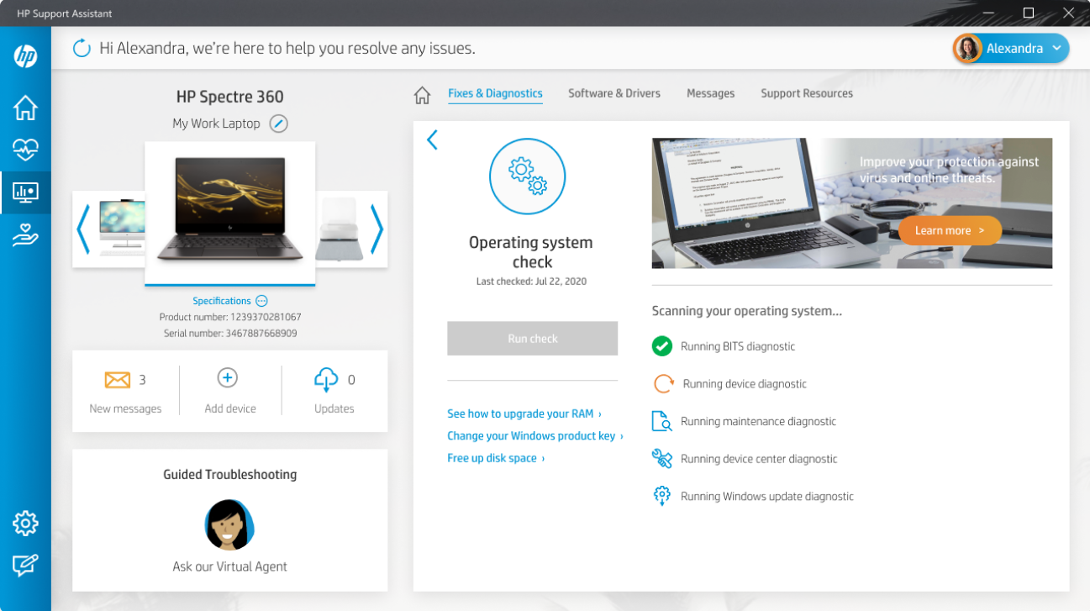Click Running Windows update diagnostic text
Viewport: 1090px width, 611px height.
click(x=767, y=497)
